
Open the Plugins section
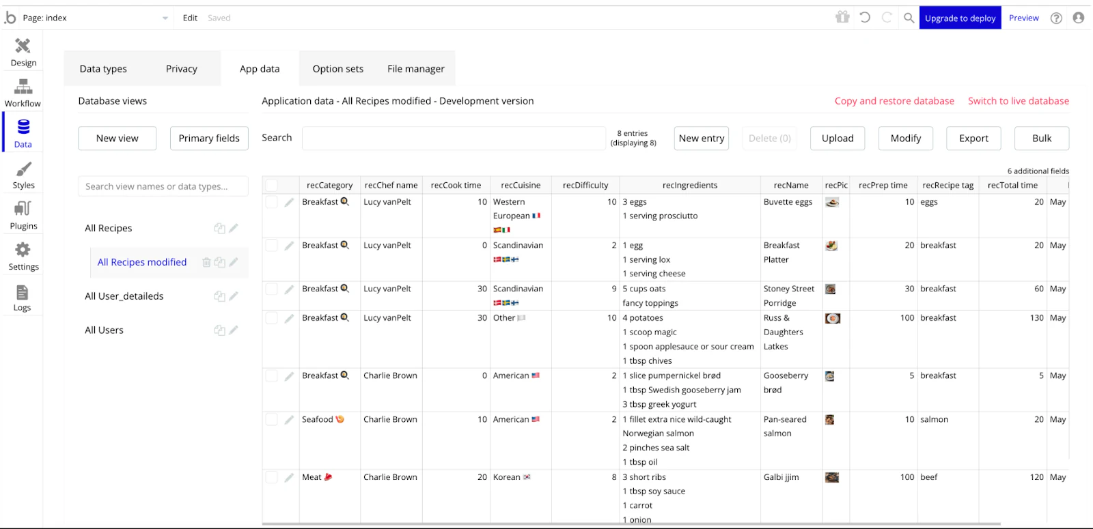(23, 216)
